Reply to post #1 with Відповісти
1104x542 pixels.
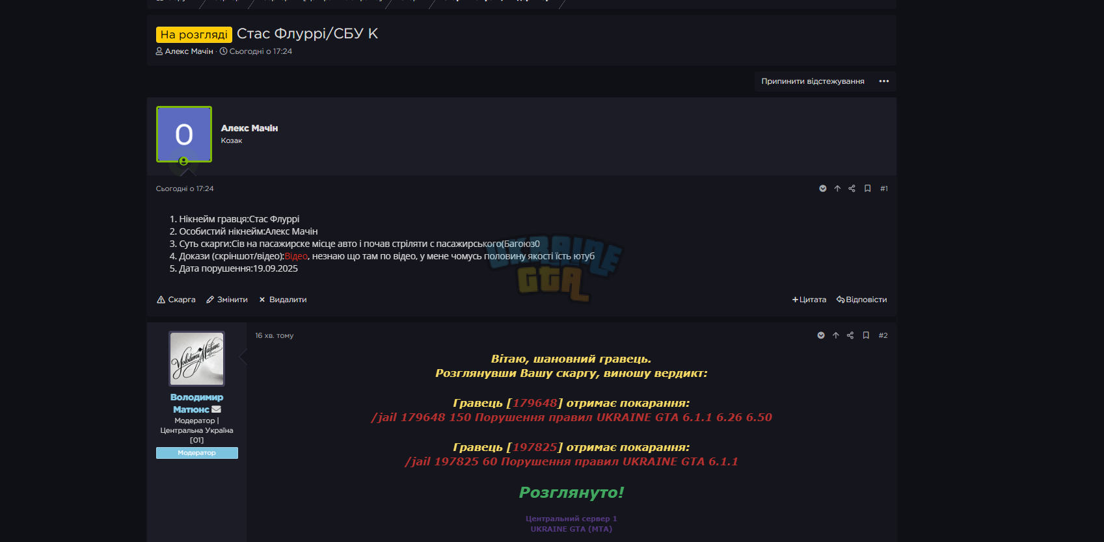pos(862,300)
